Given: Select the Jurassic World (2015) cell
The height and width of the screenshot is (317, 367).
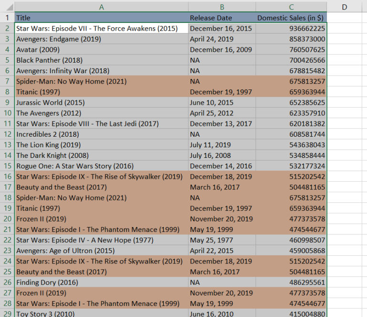Looking at the screenshot, I should pos(101,102).
